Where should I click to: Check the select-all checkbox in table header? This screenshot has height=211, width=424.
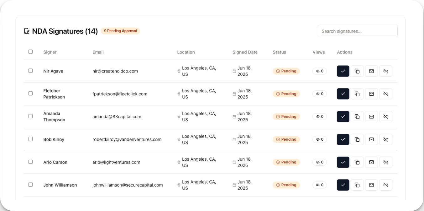pos(30,52)
